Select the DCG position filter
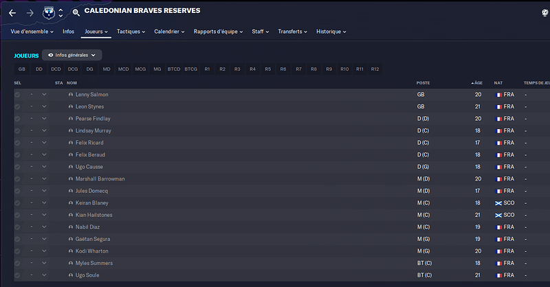This screenshot has width=550, height=287. click(x=73, y=69)
